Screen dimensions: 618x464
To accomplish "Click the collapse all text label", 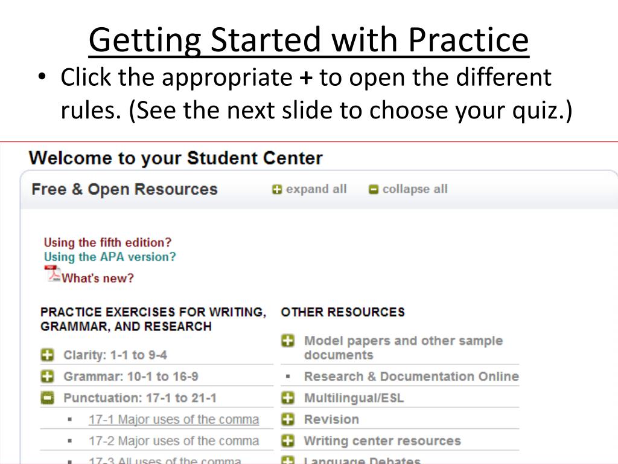I will pos(415,189).
